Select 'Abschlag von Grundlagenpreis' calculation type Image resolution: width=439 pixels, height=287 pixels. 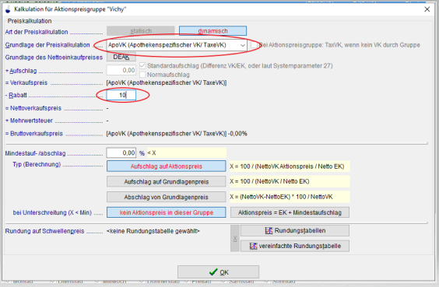coord(166,197)
